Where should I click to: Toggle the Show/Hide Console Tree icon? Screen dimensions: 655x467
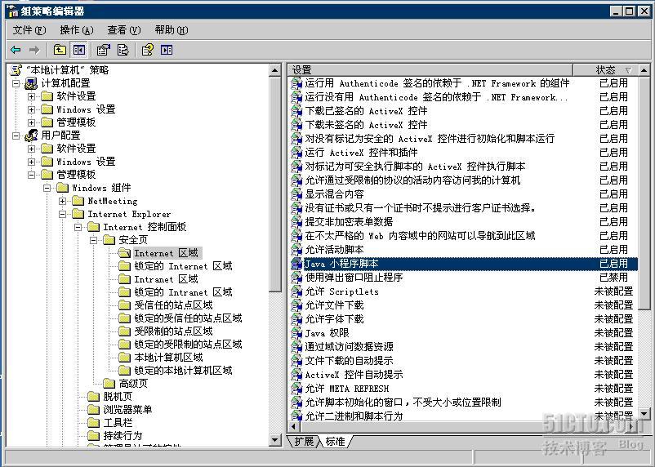(79, 50)
